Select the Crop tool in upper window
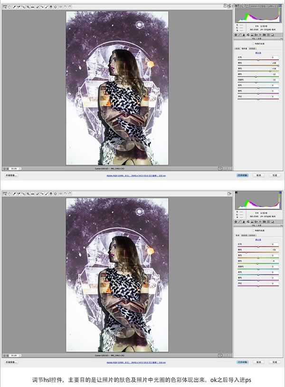This screenshot has width=285, height=387. point(28,7)
